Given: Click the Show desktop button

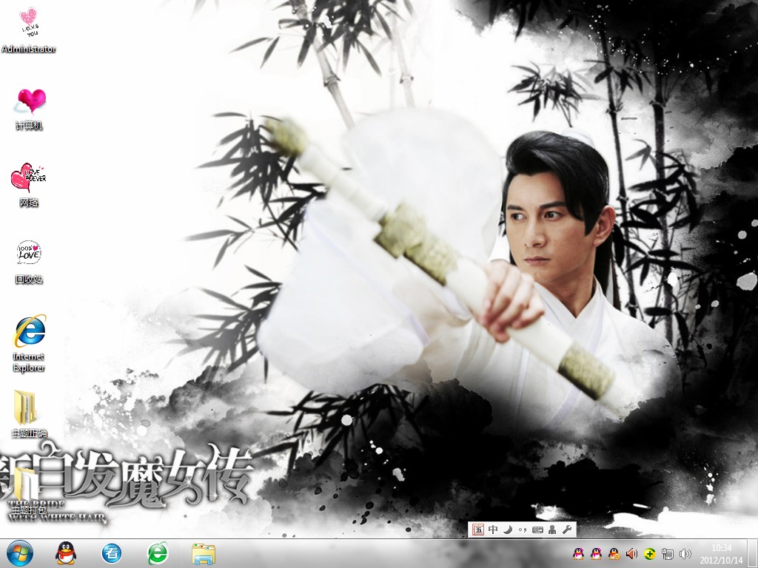Looking at the screenshot, I should (753, 553).
